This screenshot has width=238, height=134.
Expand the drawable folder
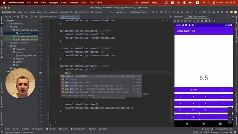(11, 49)
